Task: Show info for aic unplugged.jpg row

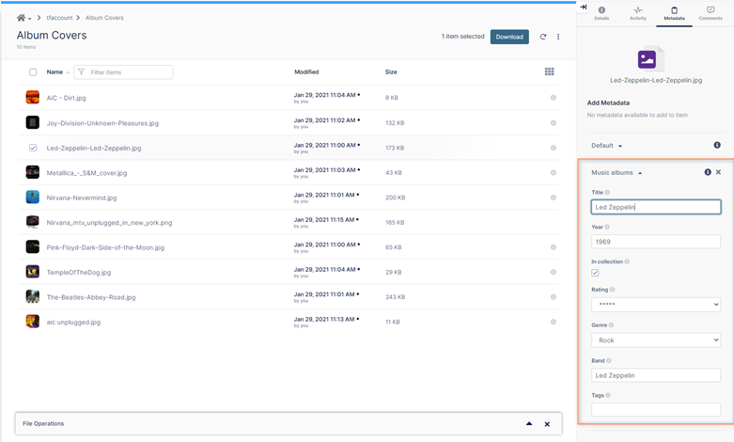Action: pos(554,322)
